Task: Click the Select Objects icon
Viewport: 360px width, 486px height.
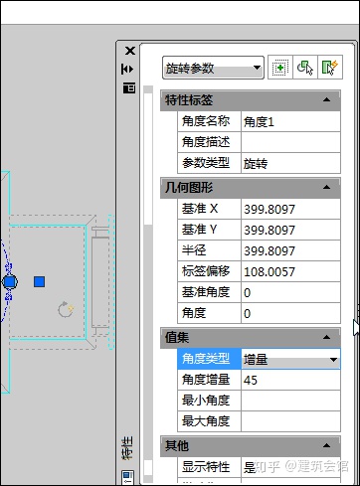Action: 305,68
